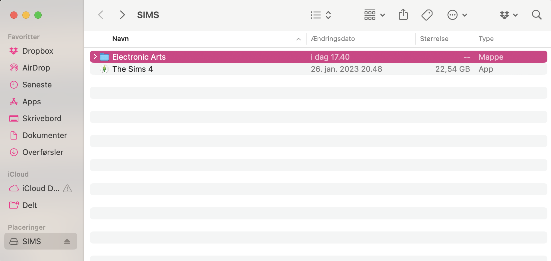551x261 pixels.
Task: Go back with the left arrow
Action: (101, 15)
